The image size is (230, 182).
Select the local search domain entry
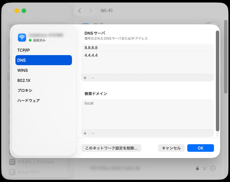tap(148, 103)
